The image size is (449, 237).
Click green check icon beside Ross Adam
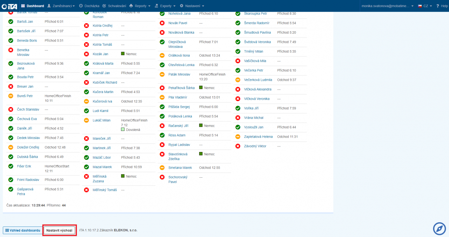click(x=162, y=135)
